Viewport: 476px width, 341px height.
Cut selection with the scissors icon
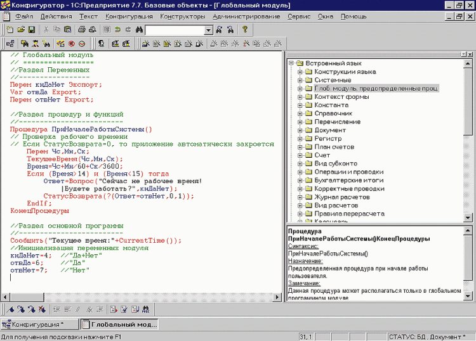[x=46, y=29]
